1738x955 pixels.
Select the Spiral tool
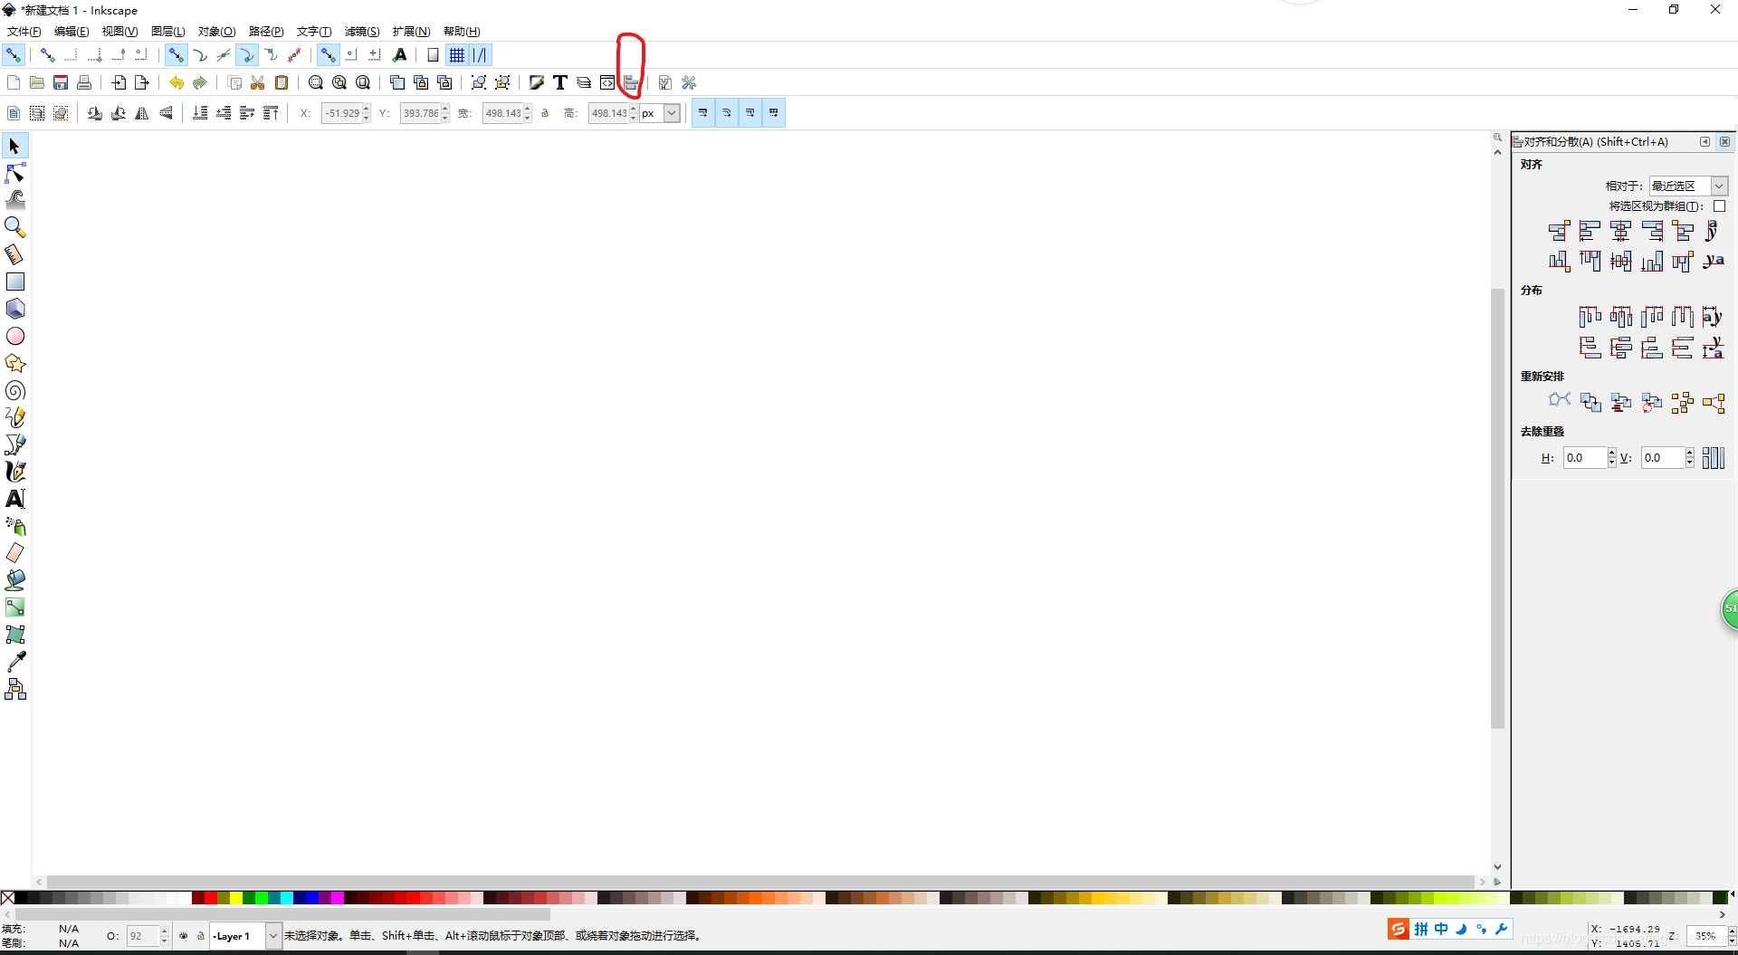[15, 390]
